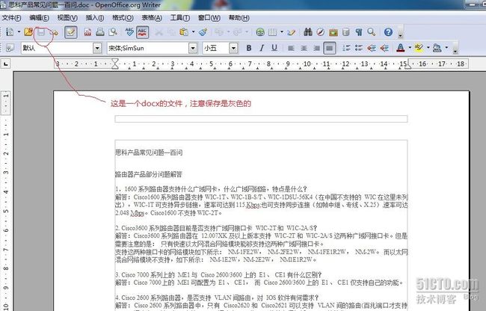Click the Document as E-mail icon
486x311 pixels.
pyautogui.click(x=54, y=32)
